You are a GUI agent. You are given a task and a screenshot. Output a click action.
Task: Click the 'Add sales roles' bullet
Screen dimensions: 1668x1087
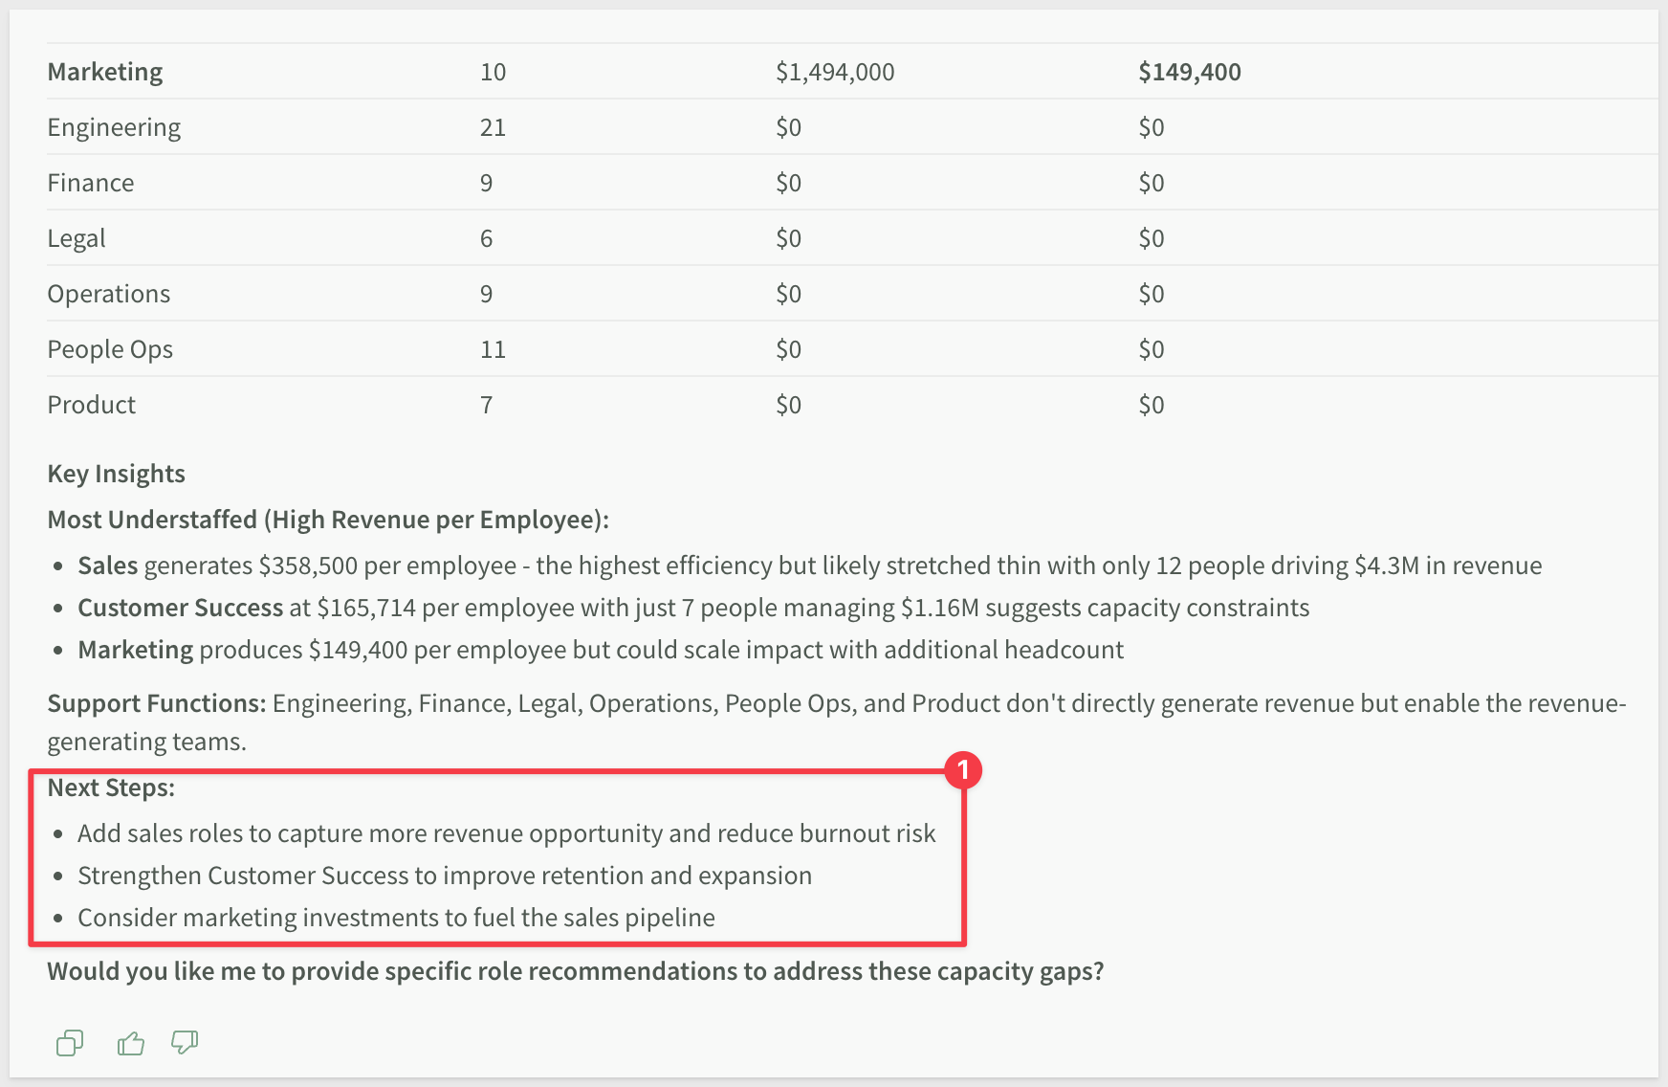pos(507,833)
